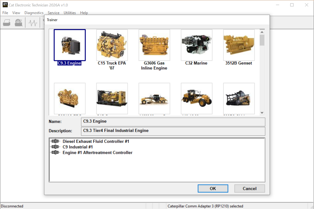This screenshot has height=209, width=314.
Task: Click the Print toolbar icon
Action: (x=6, y=22)
